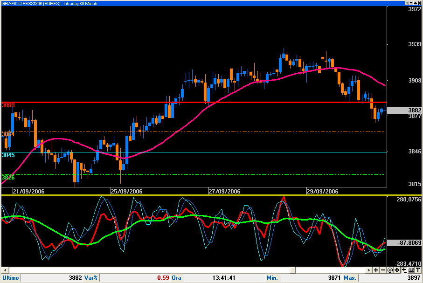Click the move arrows tool icon
This screenshot has width=423, height=283.
point(397,270)
